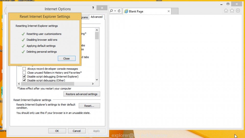Viewport: 245px width, 138px height.
Task: Click the address bar search magnifier icon
Action: [x=111, y=11]
